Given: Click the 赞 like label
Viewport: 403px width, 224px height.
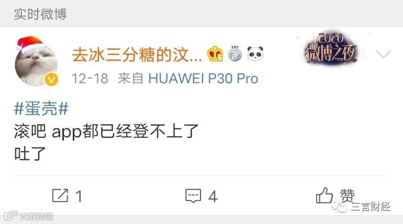Looking at the screenshot, I should [347, 196].
